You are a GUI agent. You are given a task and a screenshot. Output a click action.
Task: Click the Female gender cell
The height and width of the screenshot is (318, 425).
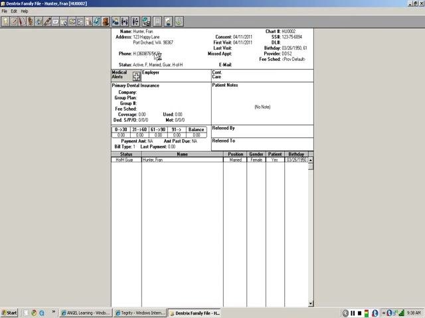pyautogui.click(x=256, y=160)
